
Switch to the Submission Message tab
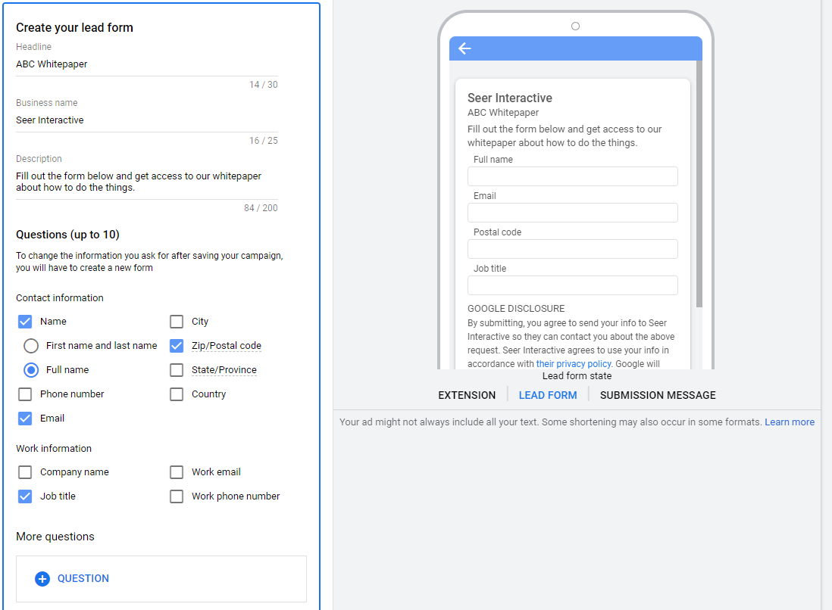(657, 395)
